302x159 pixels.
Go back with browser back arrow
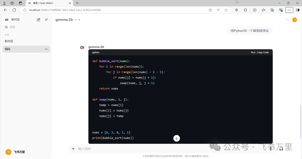coord(5,10)
